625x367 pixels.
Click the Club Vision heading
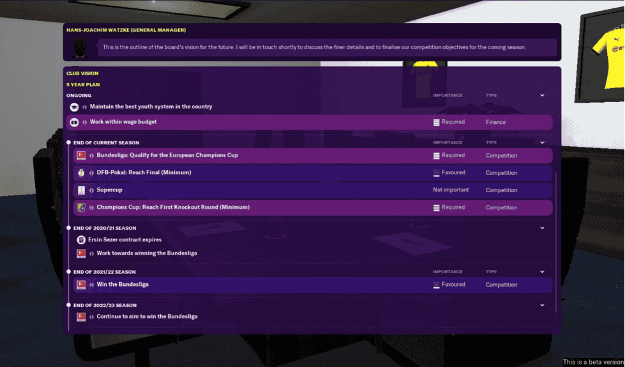click(x=82, y=73)
